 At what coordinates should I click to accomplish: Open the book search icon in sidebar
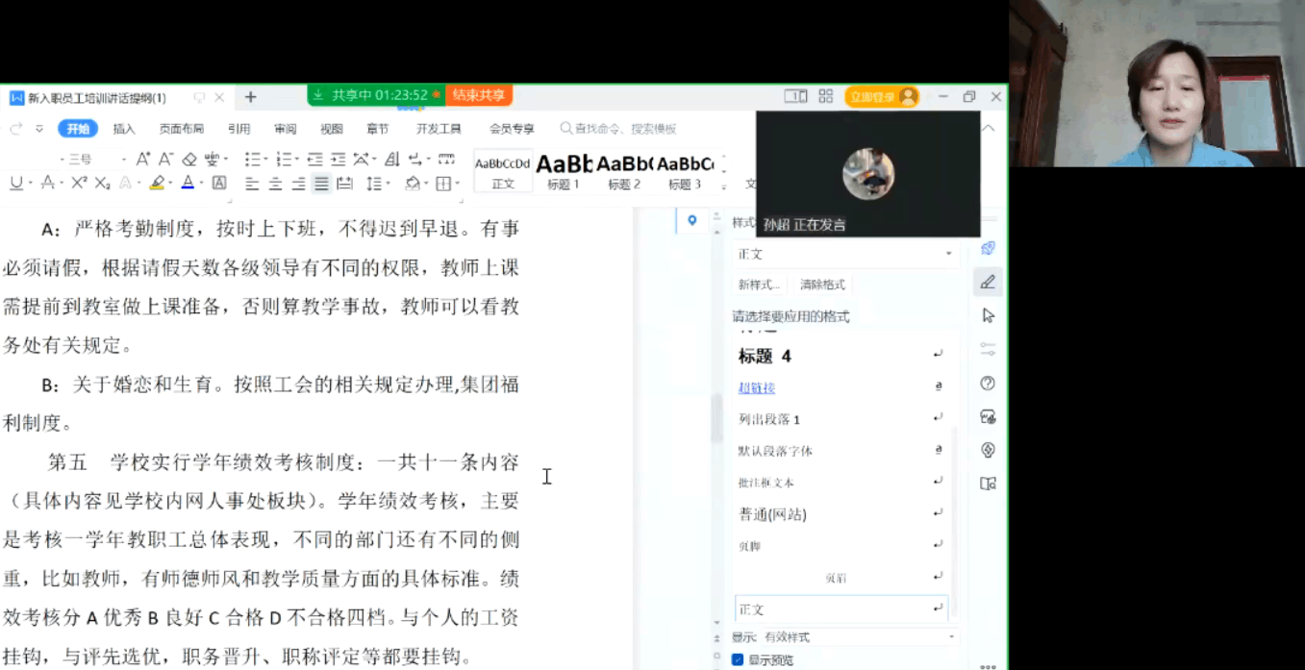tap(988, 484)
